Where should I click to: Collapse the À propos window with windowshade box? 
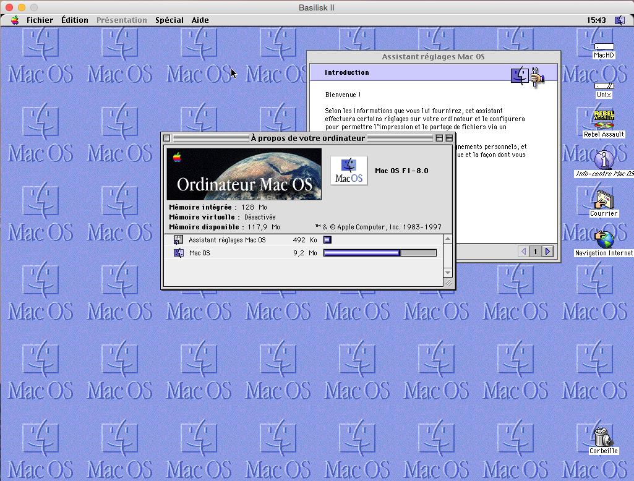[x=449, y=138]
